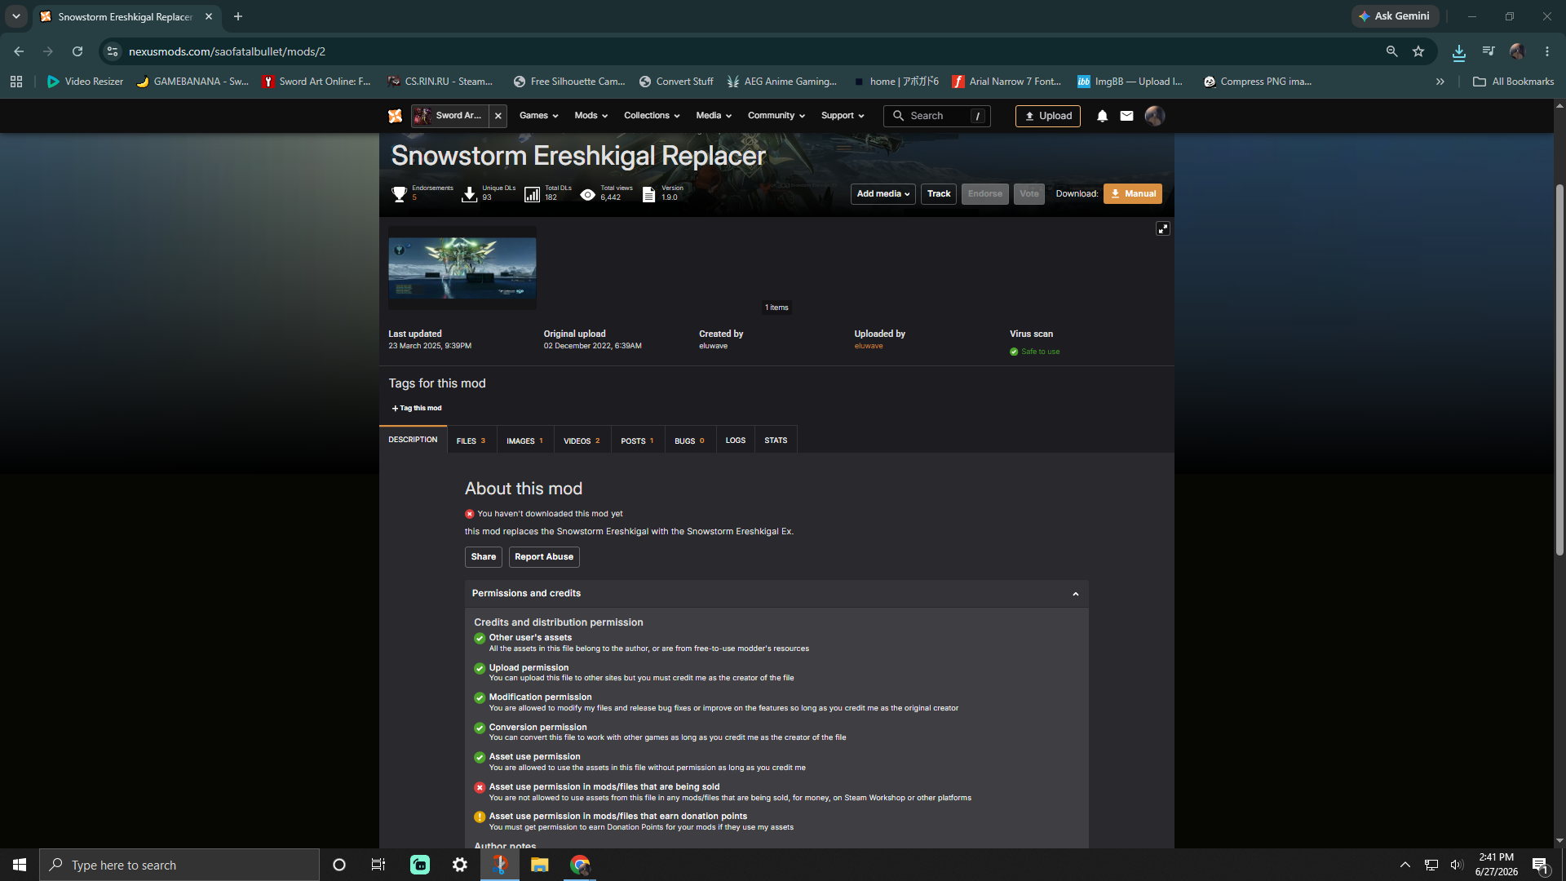This screenshot has width=1566, height=881.
Task: Switch to the Files tab
Action: [471, 440]
